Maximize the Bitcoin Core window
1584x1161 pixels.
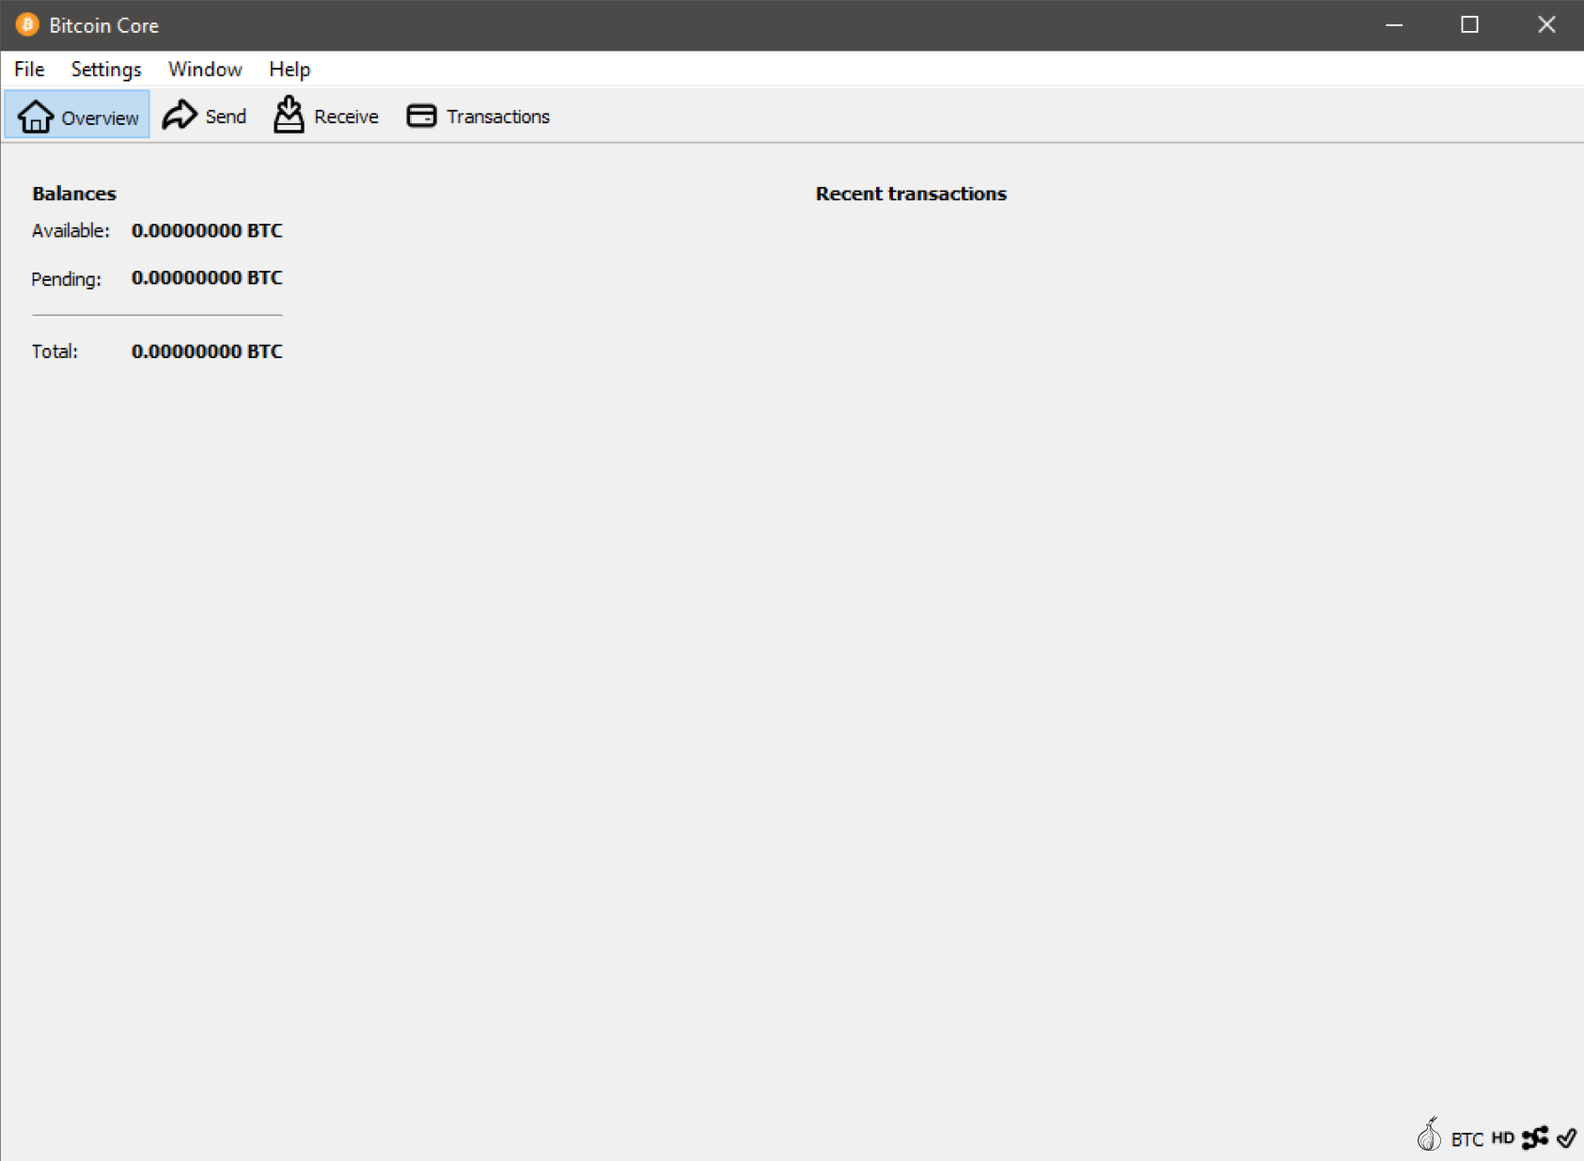1470,25
